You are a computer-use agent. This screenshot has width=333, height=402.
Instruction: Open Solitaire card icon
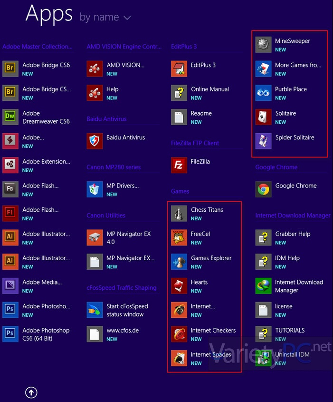263,117
